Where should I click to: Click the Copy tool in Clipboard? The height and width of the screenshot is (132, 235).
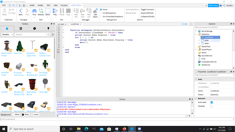pyautogui.click(x=12, y=13)
